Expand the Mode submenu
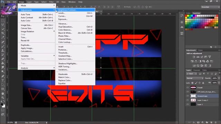Viewport: 221px width, 124px height. click(37, 6)
